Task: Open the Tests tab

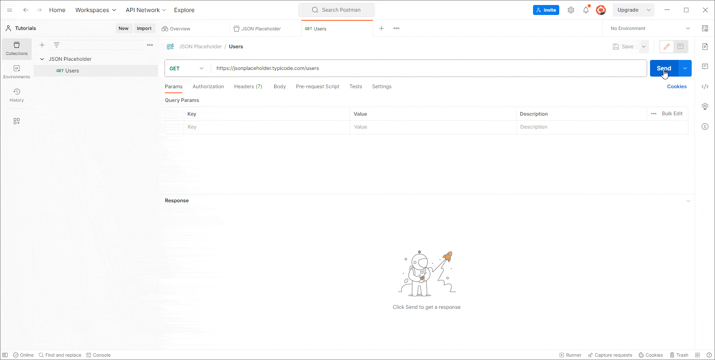Action: tap(356, 87)
